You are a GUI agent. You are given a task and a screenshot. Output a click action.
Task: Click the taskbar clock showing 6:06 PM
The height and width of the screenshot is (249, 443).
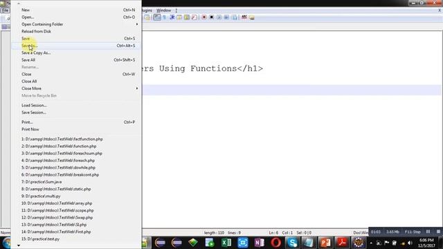tap(426, 243)
